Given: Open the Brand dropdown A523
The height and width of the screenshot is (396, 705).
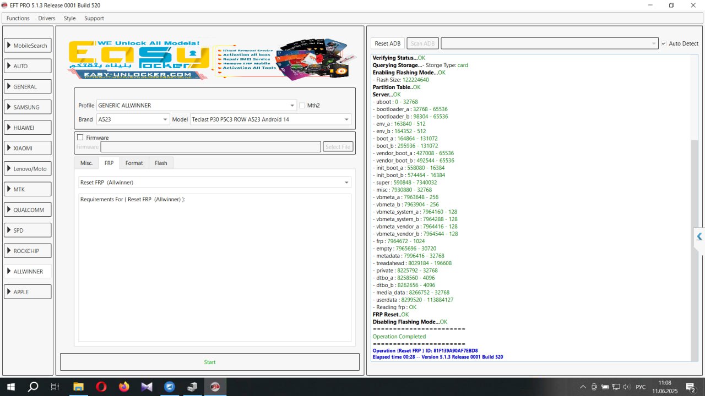Looking at the screenshot, I should [x=133, y=119].
